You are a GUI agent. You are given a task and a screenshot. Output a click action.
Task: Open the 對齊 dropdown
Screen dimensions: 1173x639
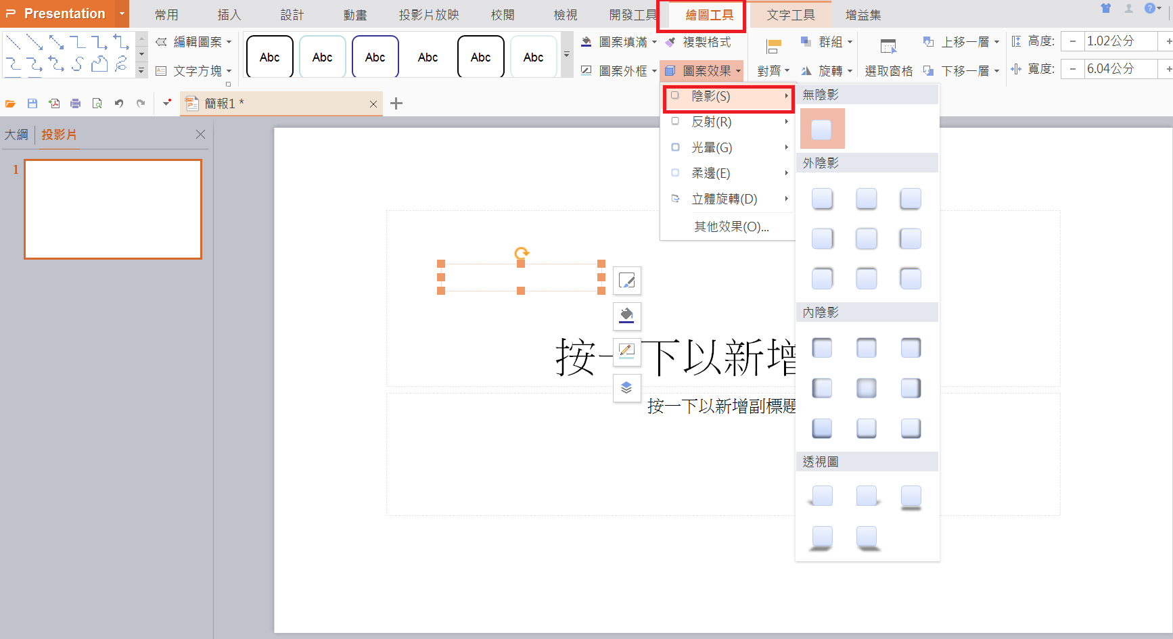(773, 71)
